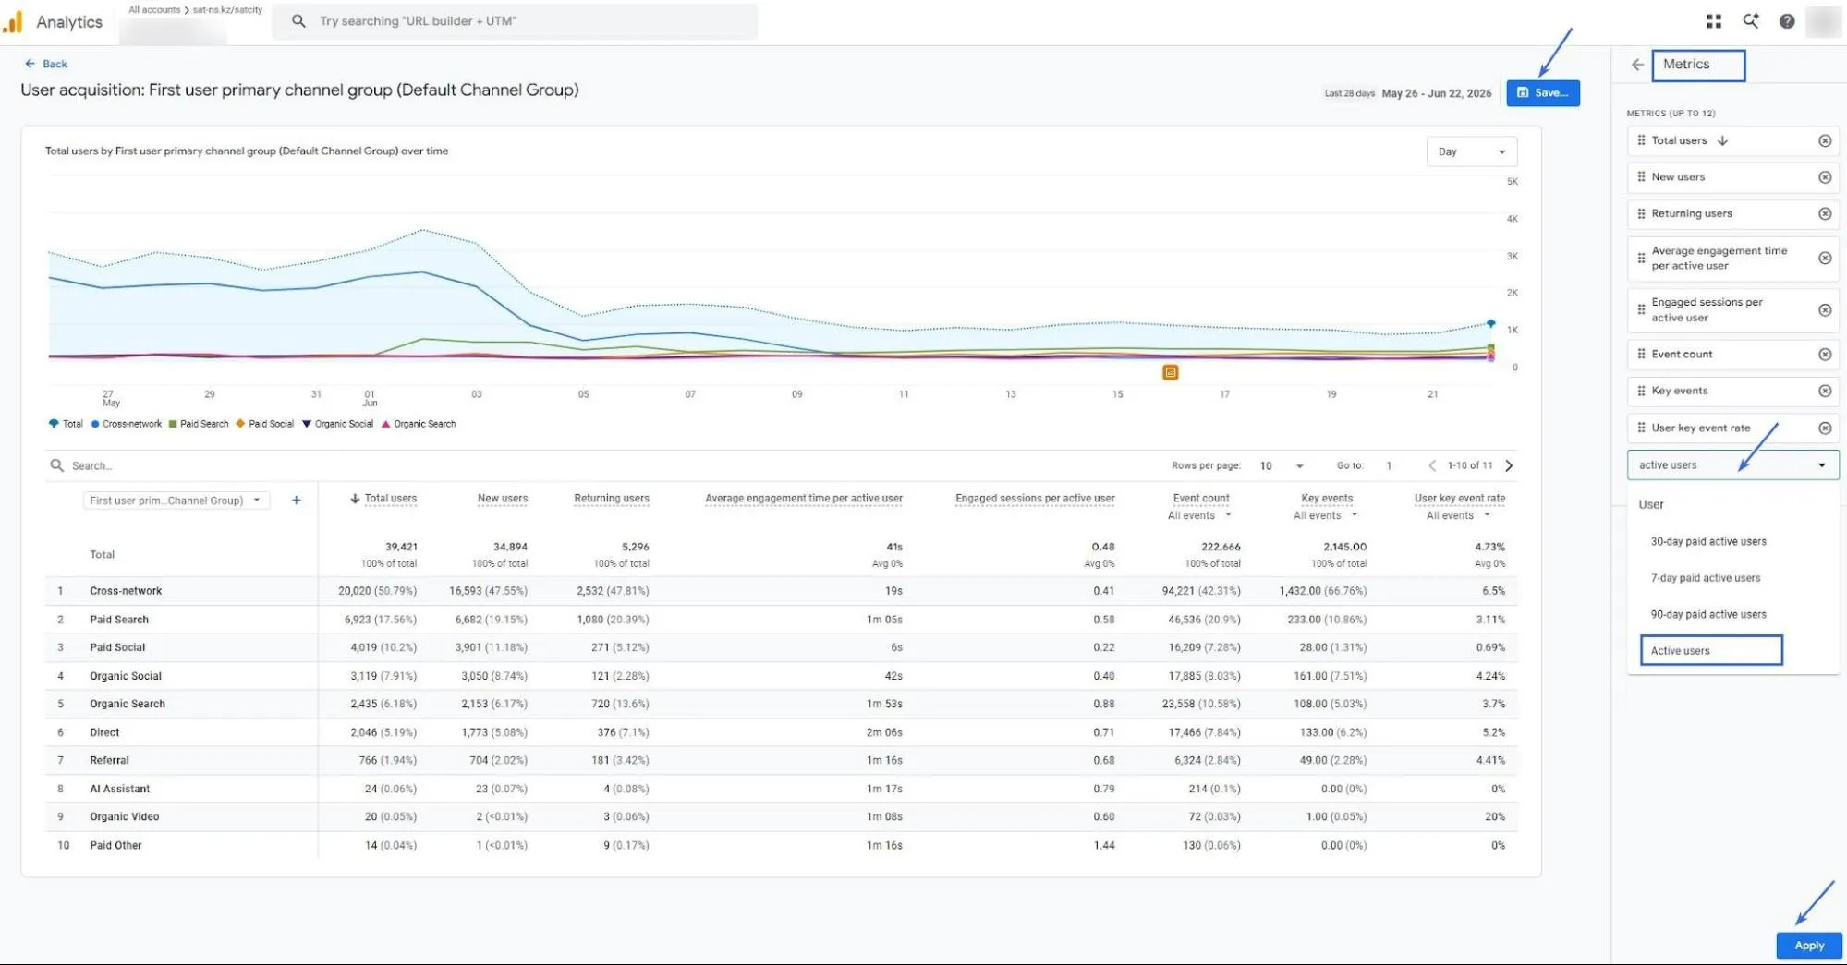Remove the Event count metric
Screen dimensions: 1847x965
tap(1825, 355)
